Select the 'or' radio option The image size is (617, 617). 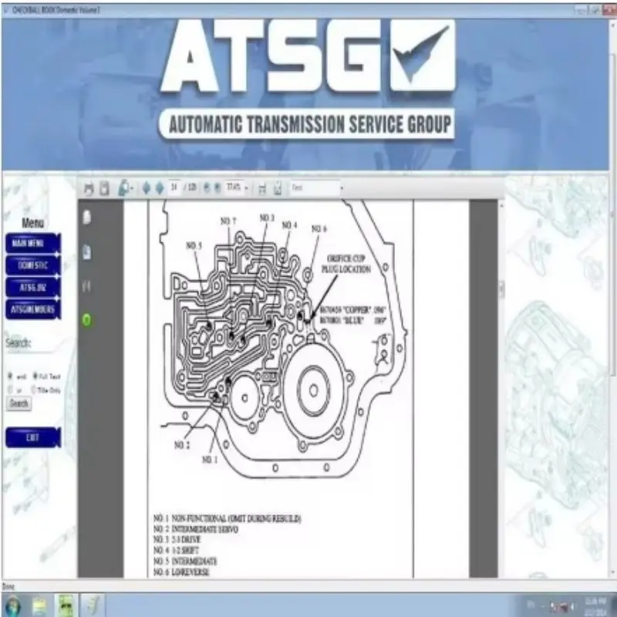10,390
